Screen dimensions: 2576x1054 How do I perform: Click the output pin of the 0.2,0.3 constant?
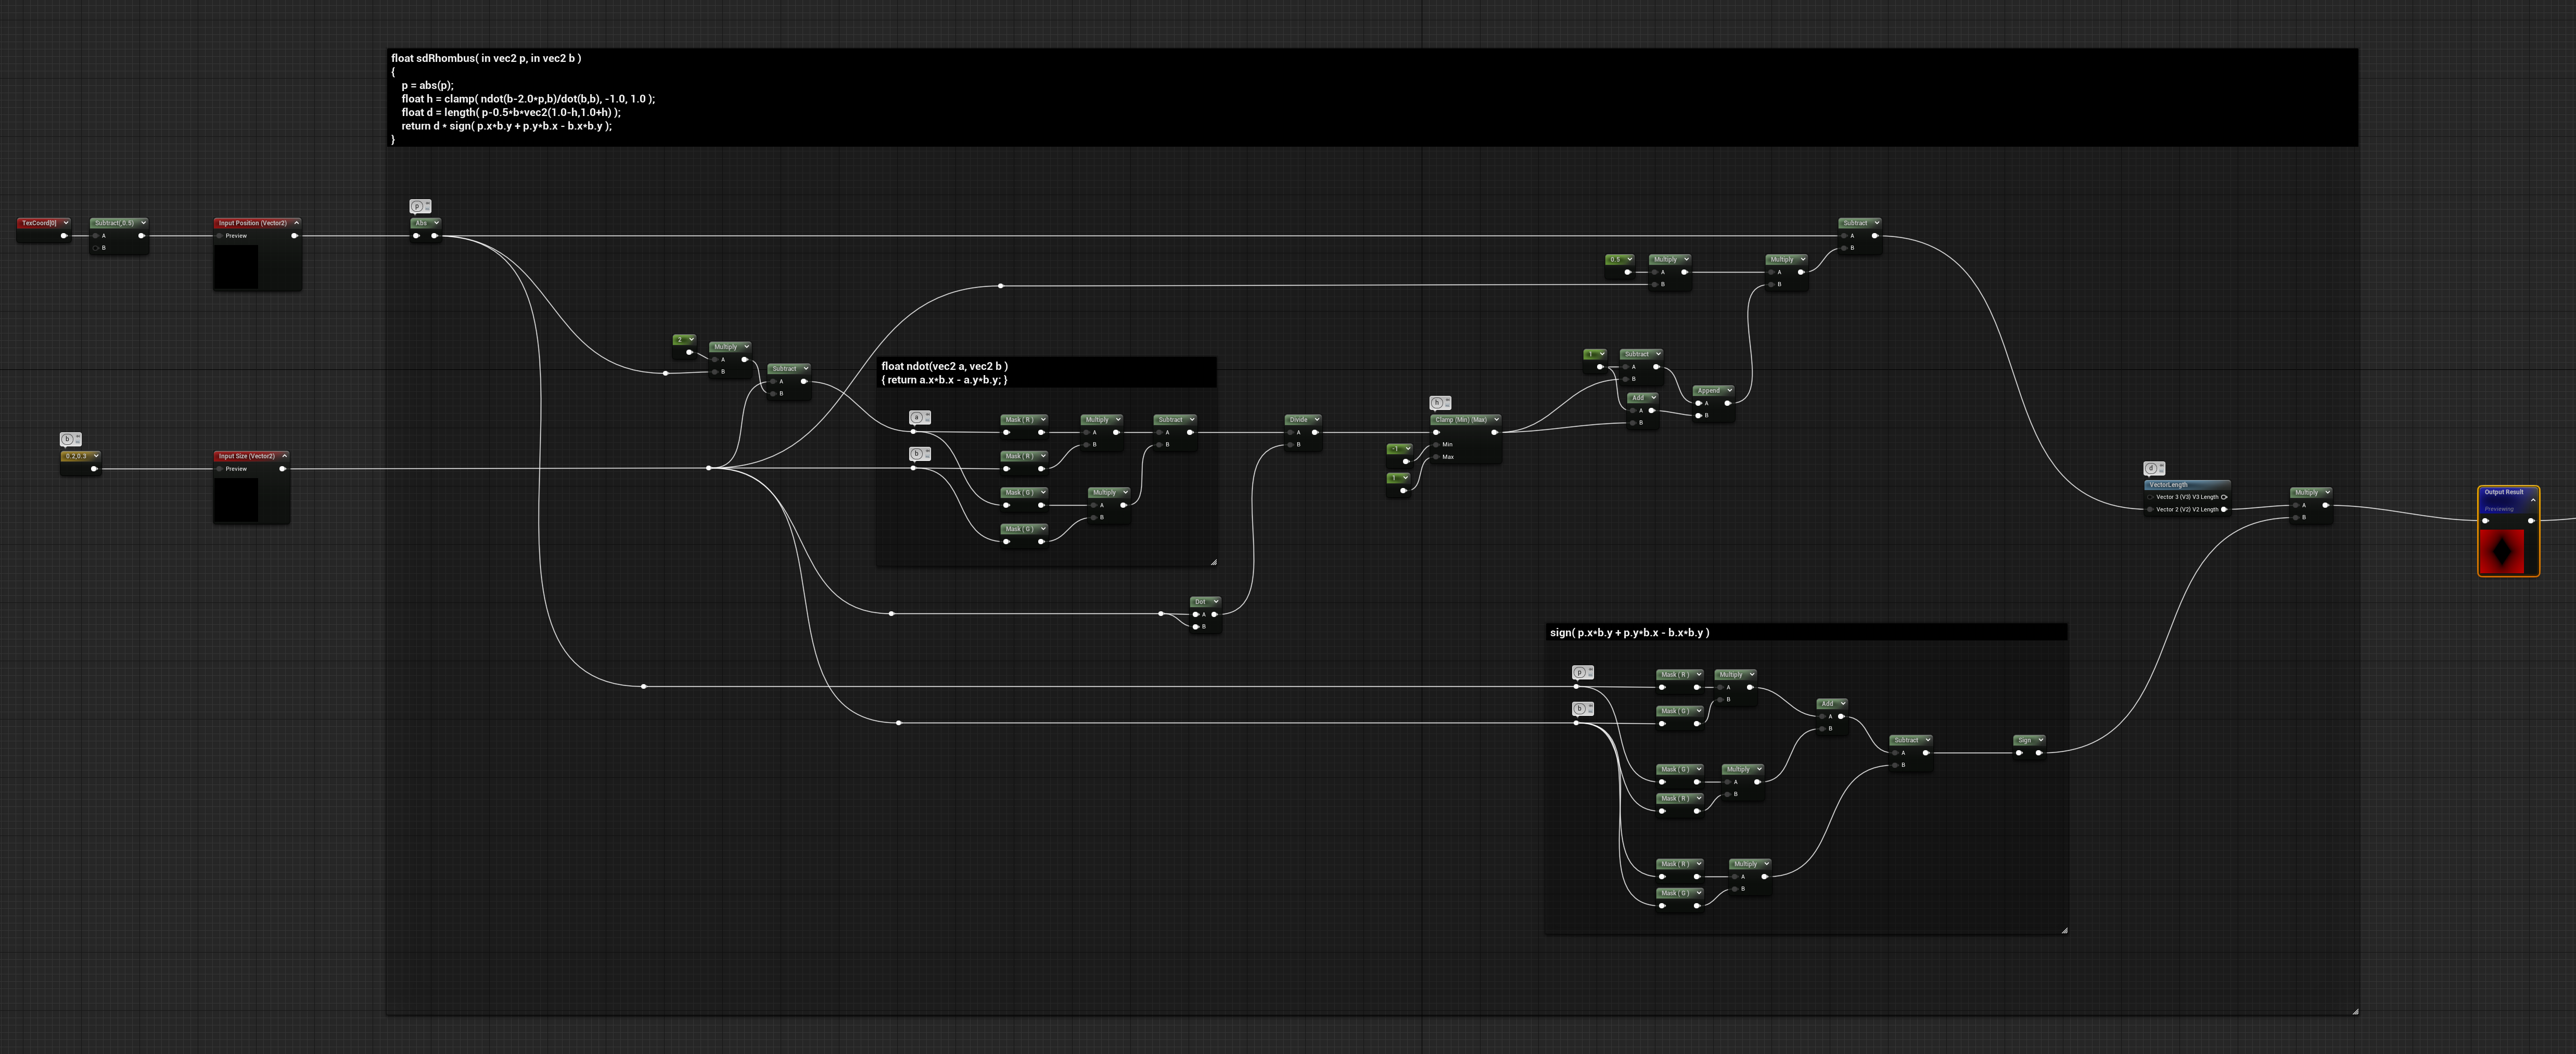point(94,469)
